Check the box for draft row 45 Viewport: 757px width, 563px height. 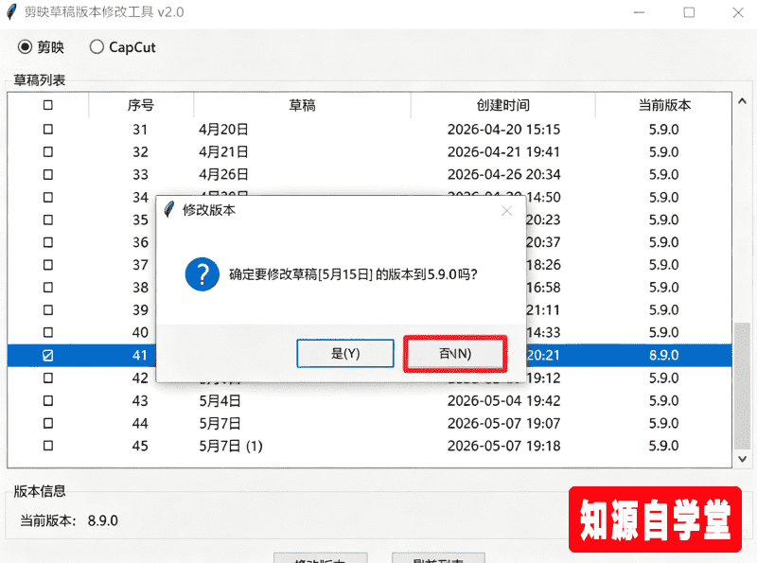[48, 445]
